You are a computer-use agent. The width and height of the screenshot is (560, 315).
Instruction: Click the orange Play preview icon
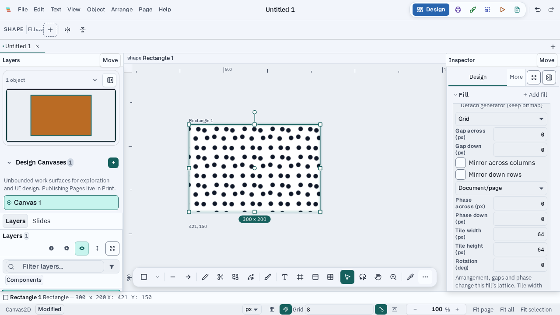pyautogui.click(x=502, y=10)
